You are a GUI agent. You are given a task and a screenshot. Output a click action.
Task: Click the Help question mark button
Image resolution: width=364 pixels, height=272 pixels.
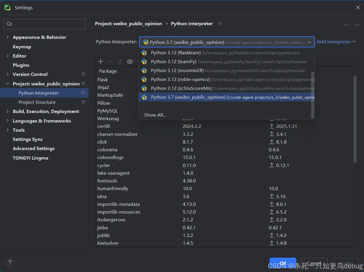pos(9,263)
